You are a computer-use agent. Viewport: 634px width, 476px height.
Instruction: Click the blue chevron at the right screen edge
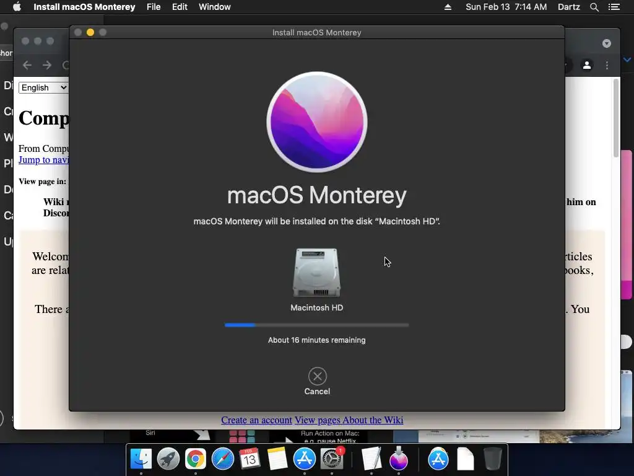[627, 59]
